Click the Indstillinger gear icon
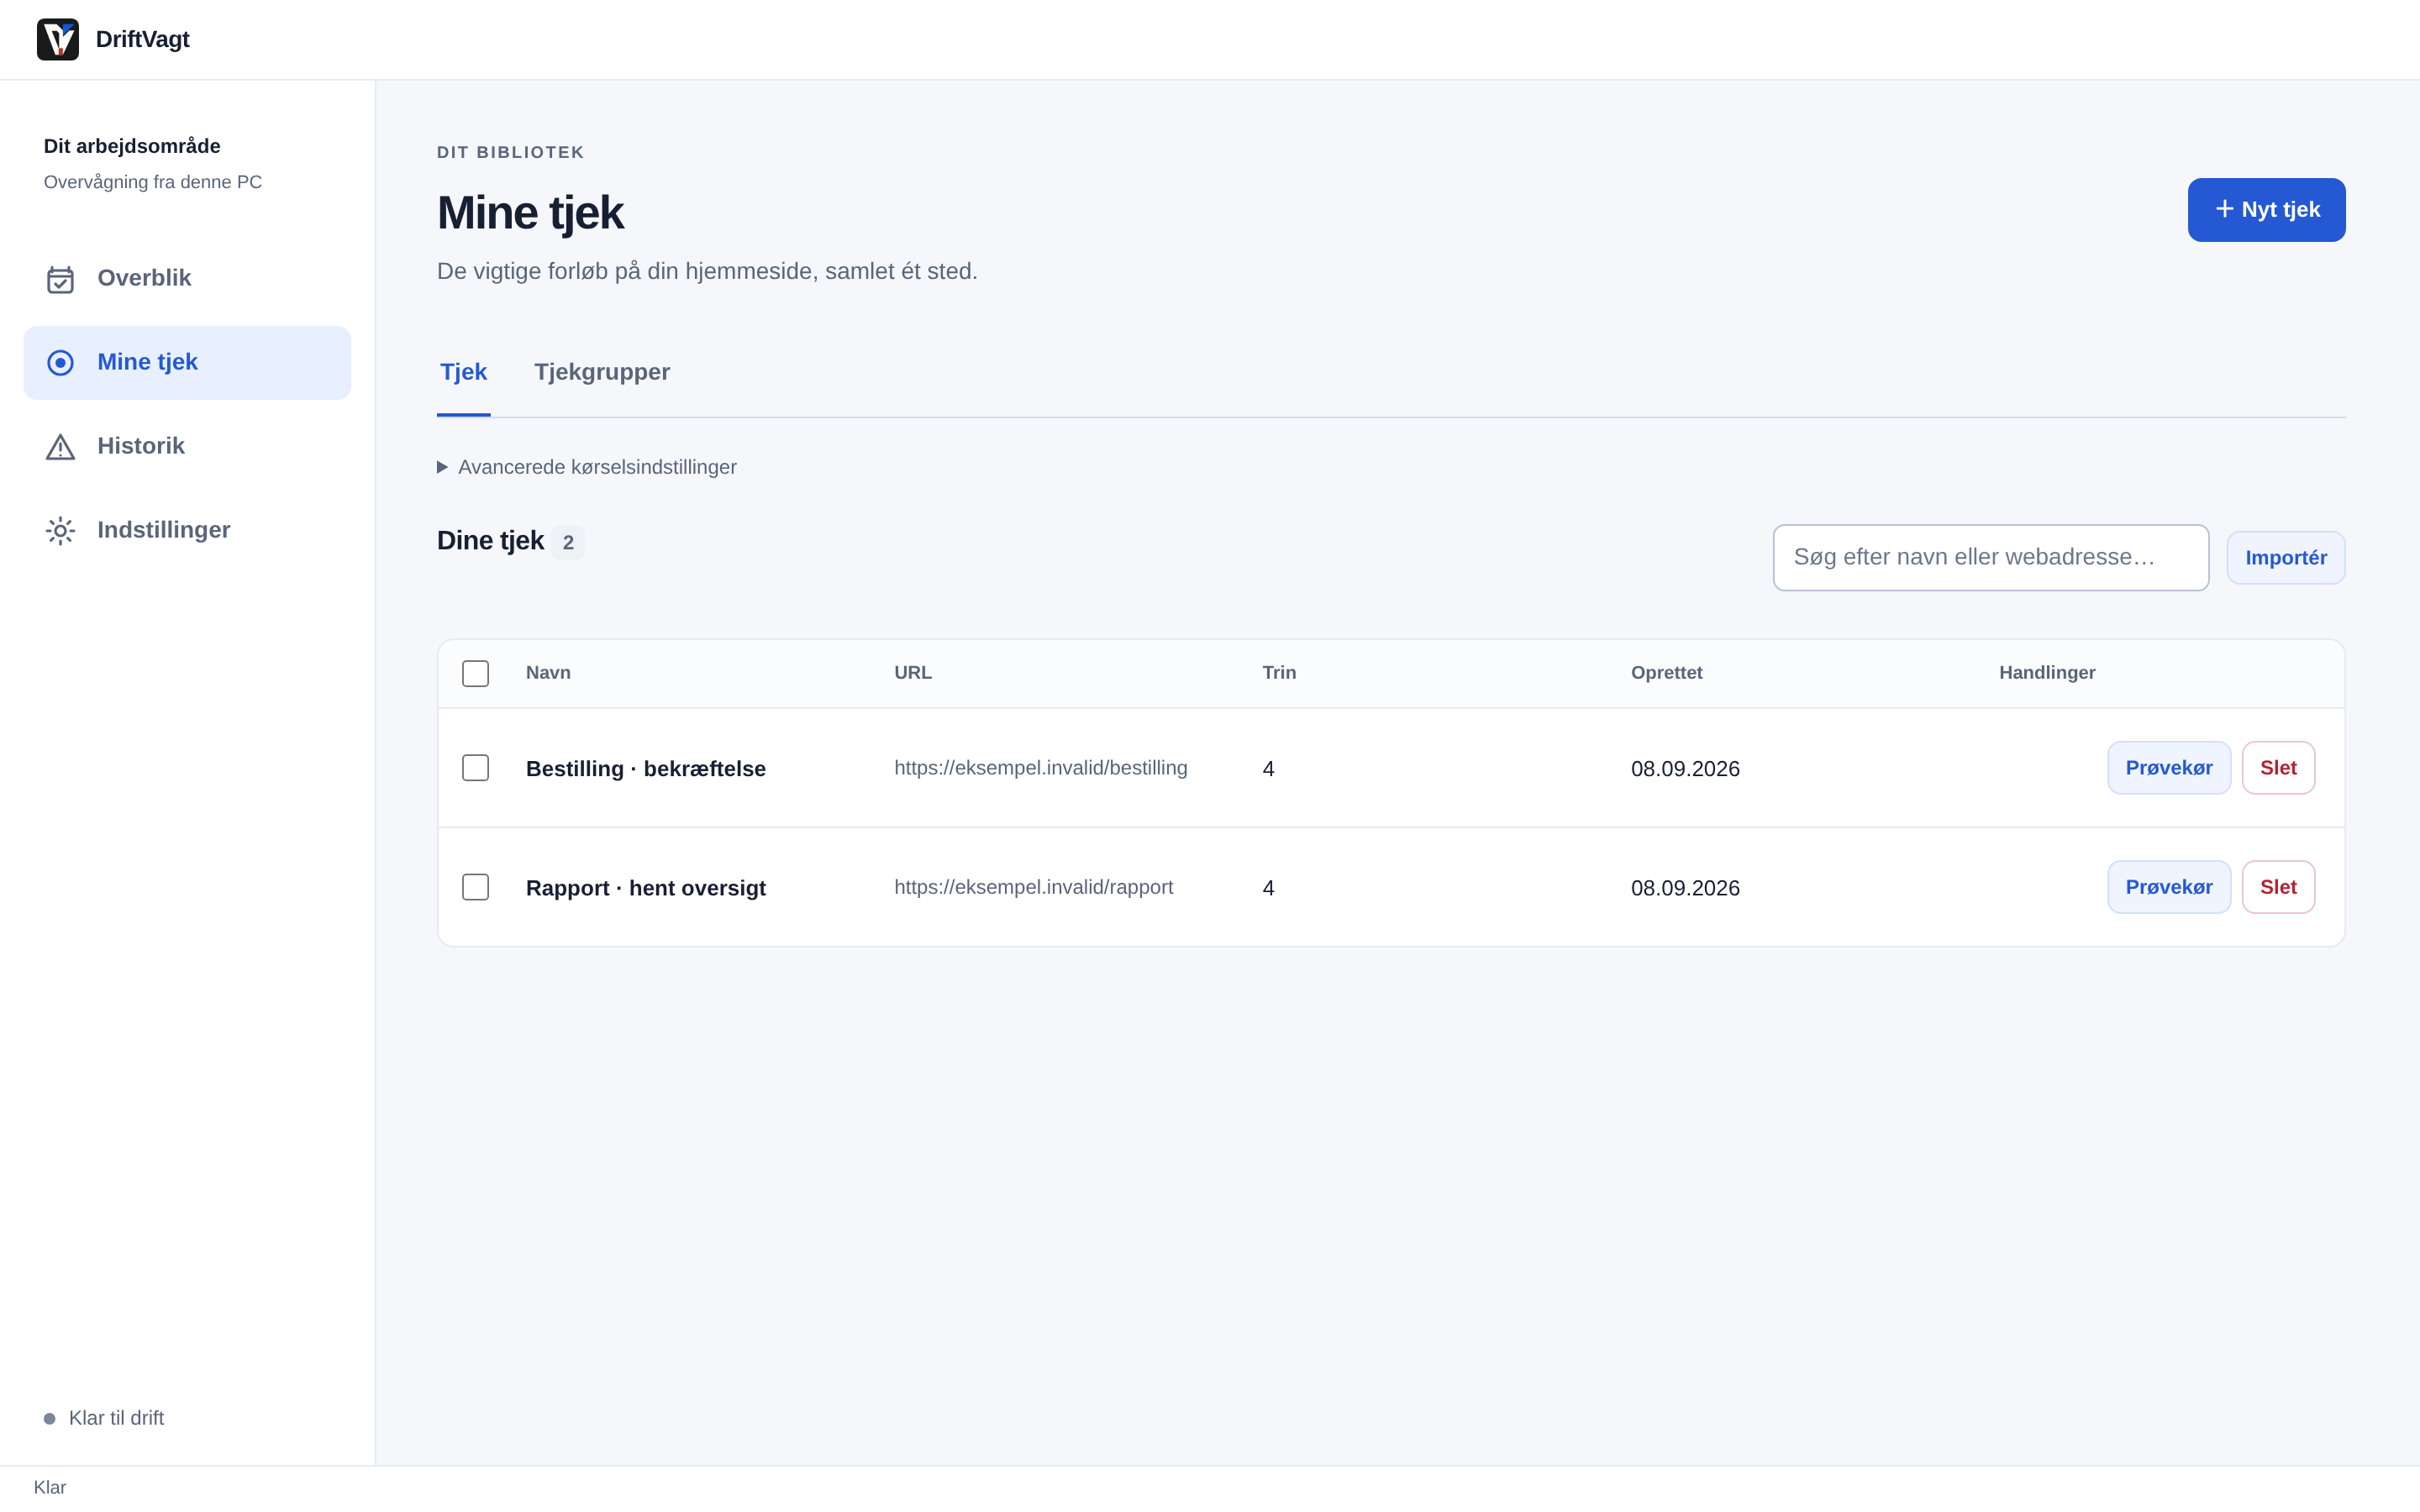Image resolution: width=2420 pixels, height=1512 pixels. coord(60,531)
